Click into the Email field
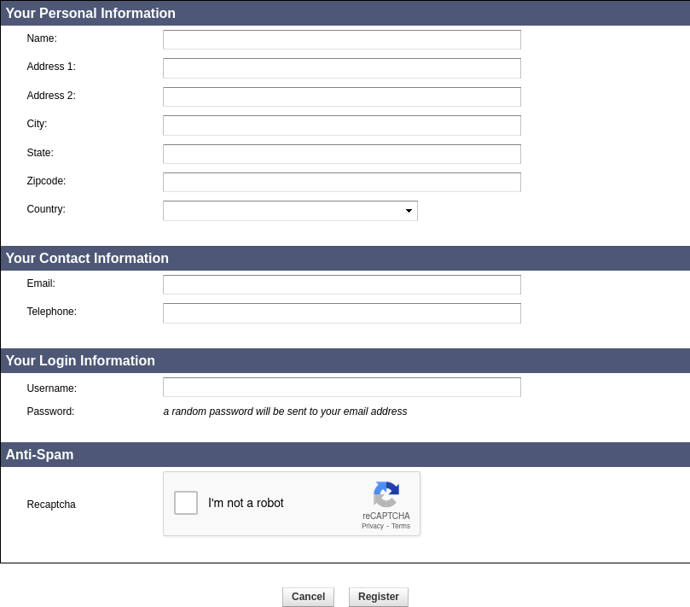 [x=341, y=285]
